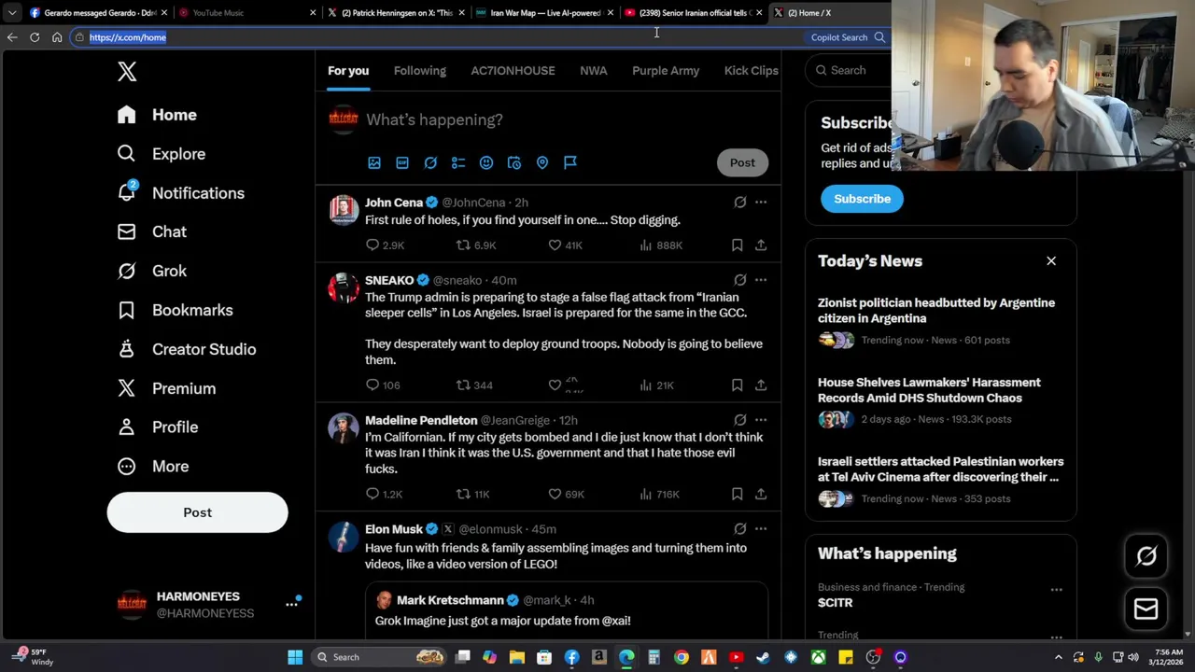Click the grey Post button in composer
Image resolution: width=1195 pixels, height=672 pixels.
(x=742, y=162)
